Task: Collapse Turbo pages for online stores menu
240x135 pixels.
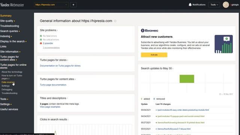Action: (x=13, y=66)
